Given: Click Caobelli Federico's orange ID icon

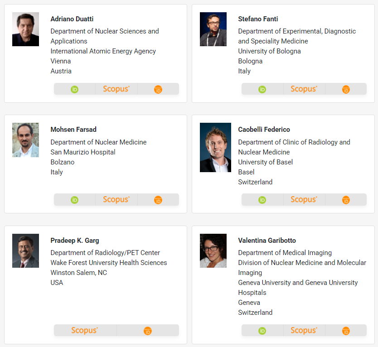Looking at the screenshot, I should pyautogui.click(x=346, y=200).
